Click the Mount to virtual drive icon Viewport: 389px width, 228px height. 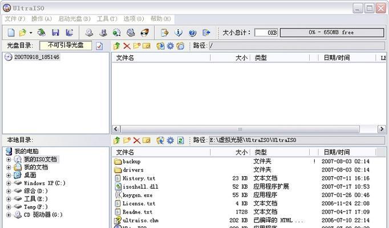click(x=131, y=32)
